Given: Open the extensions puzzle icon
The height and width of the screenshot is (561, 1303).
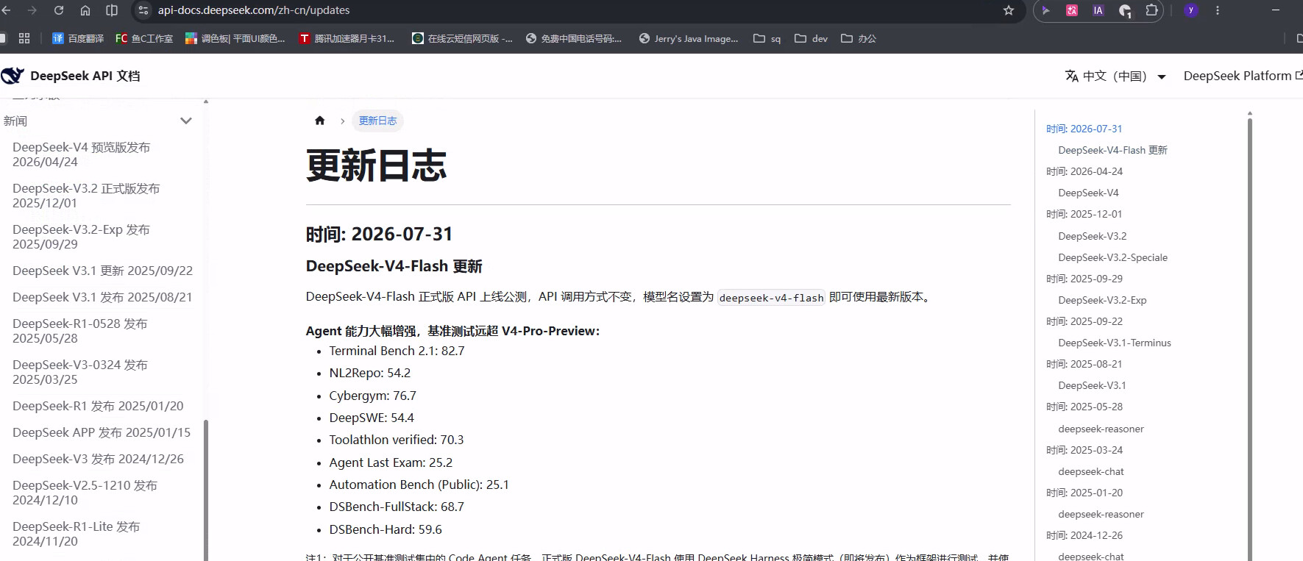Looking at the screenshot, I should click(x=1151, y=10).
